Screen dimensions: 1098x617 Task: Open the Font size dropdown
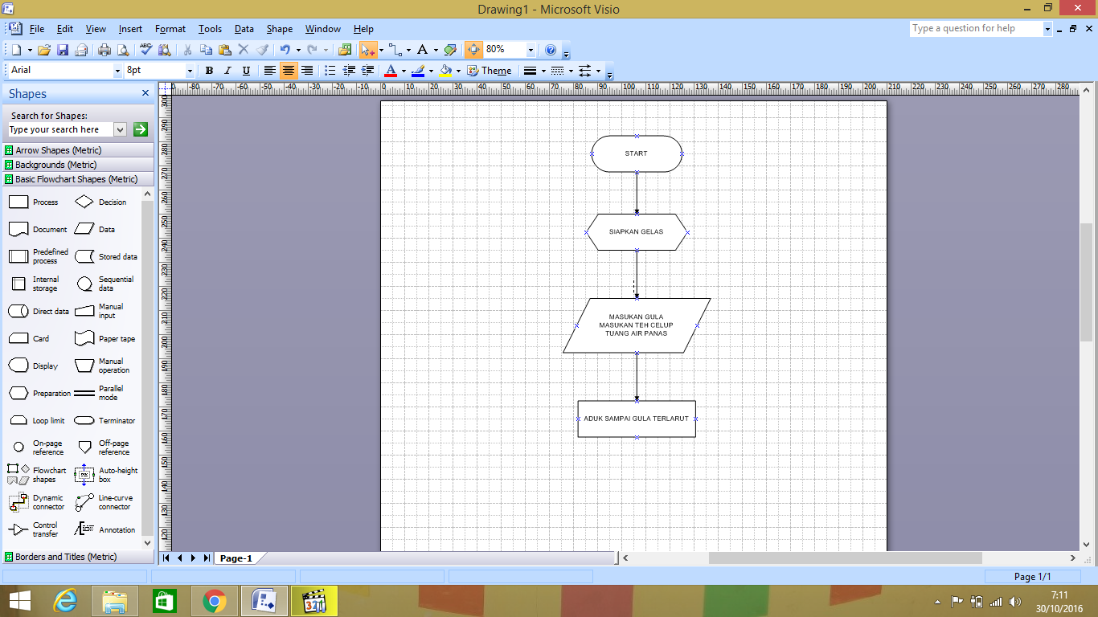click(x=191, y=70)
